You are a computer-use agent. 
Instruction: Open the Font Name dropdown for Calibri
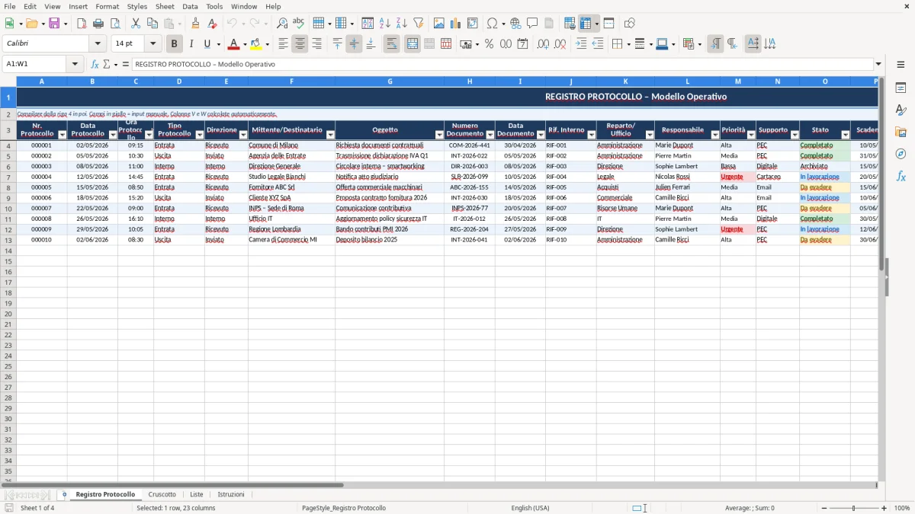98,44
